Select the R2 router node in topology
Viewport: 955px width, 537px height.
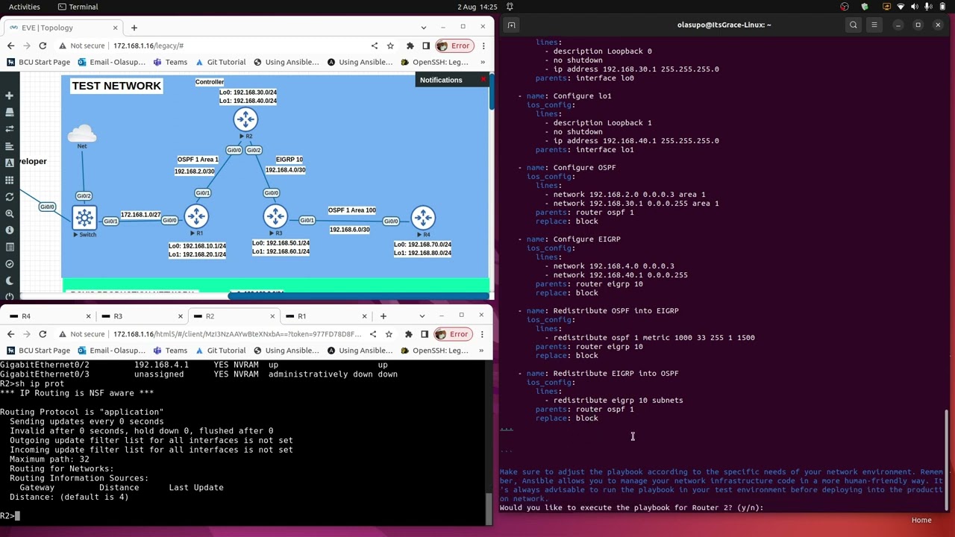point(245,120)
